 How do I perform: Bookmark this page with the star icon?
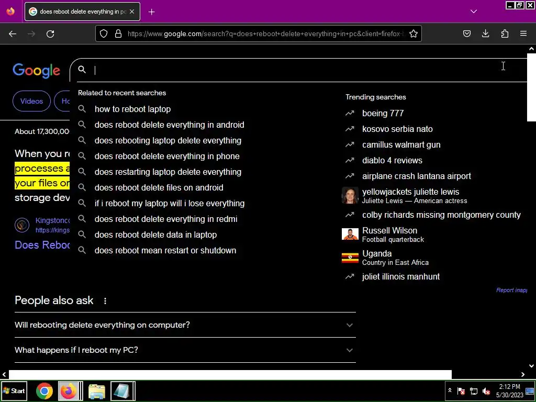click(x=414, y=33)
